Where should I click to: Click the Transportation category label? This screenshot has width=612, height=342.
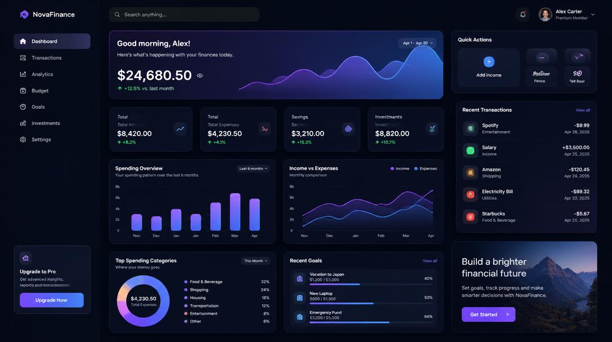(204, 305)
